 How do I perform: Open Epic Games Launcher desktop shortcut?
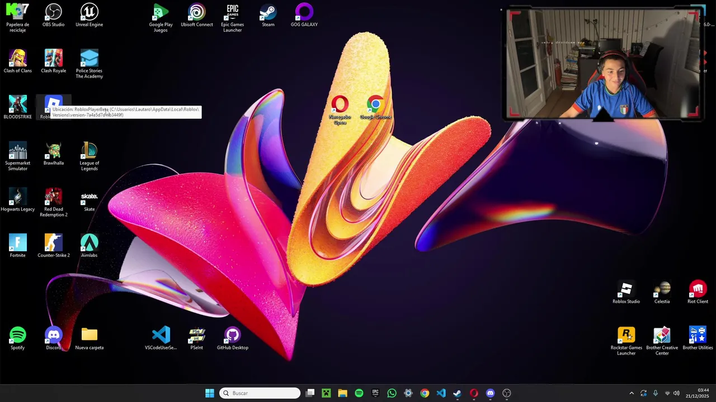click(x=233, y=18)
